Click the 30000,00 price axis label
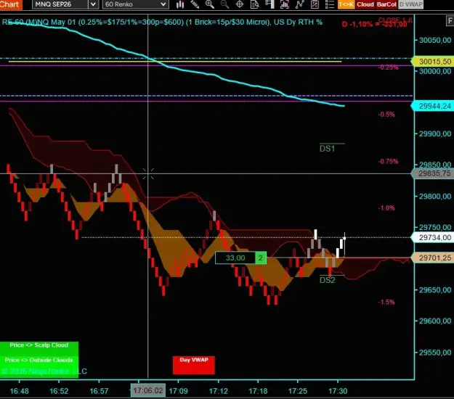Screen dimensions: 454x399 435,71
